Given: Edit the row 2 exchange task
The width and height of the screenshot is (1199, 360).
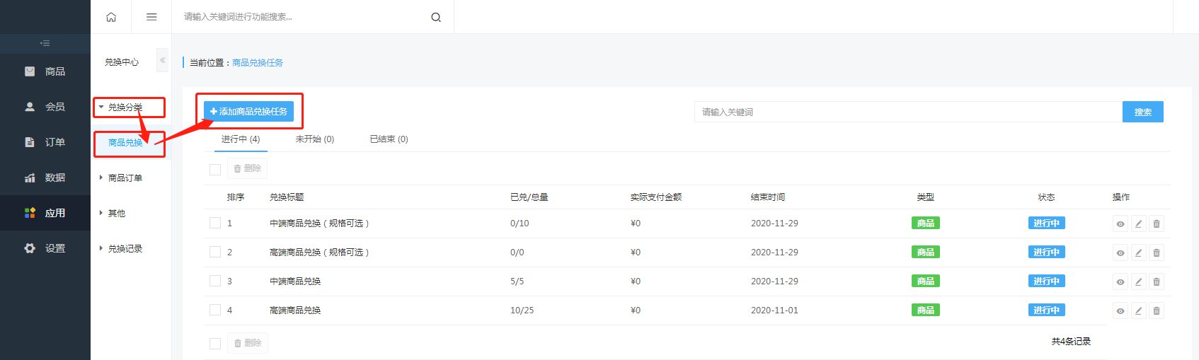Looking at the screenshot, I should [x=1138, y=252].
